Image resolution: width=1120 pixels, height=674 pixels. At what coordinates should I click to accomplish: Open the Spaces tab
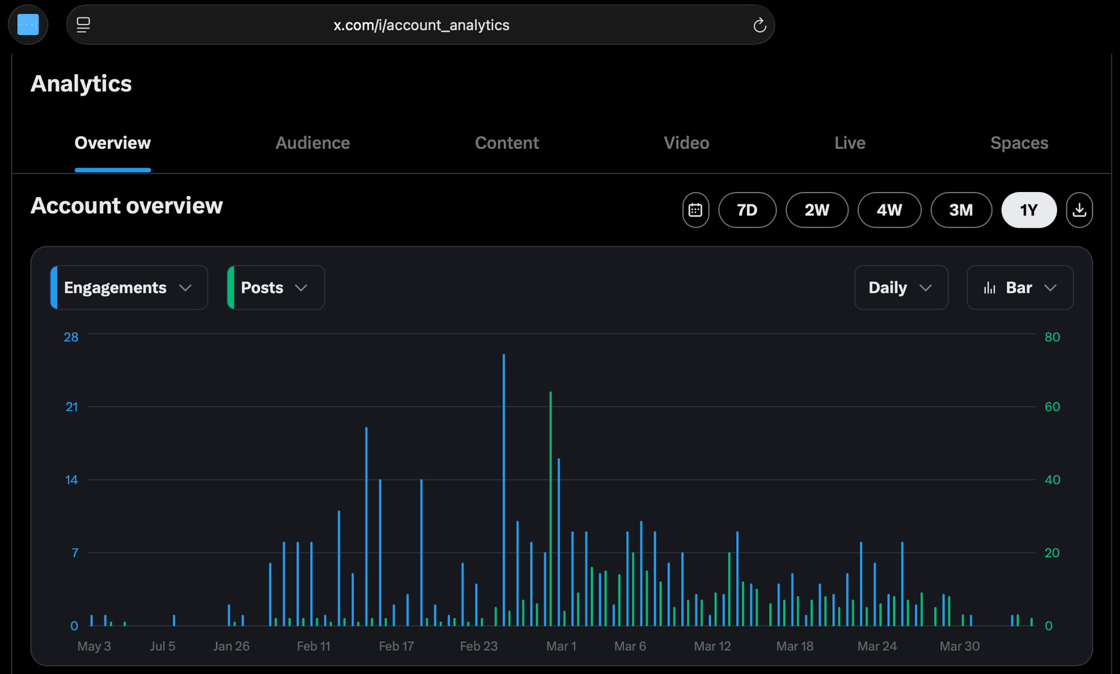click(x=1019, y=143)
